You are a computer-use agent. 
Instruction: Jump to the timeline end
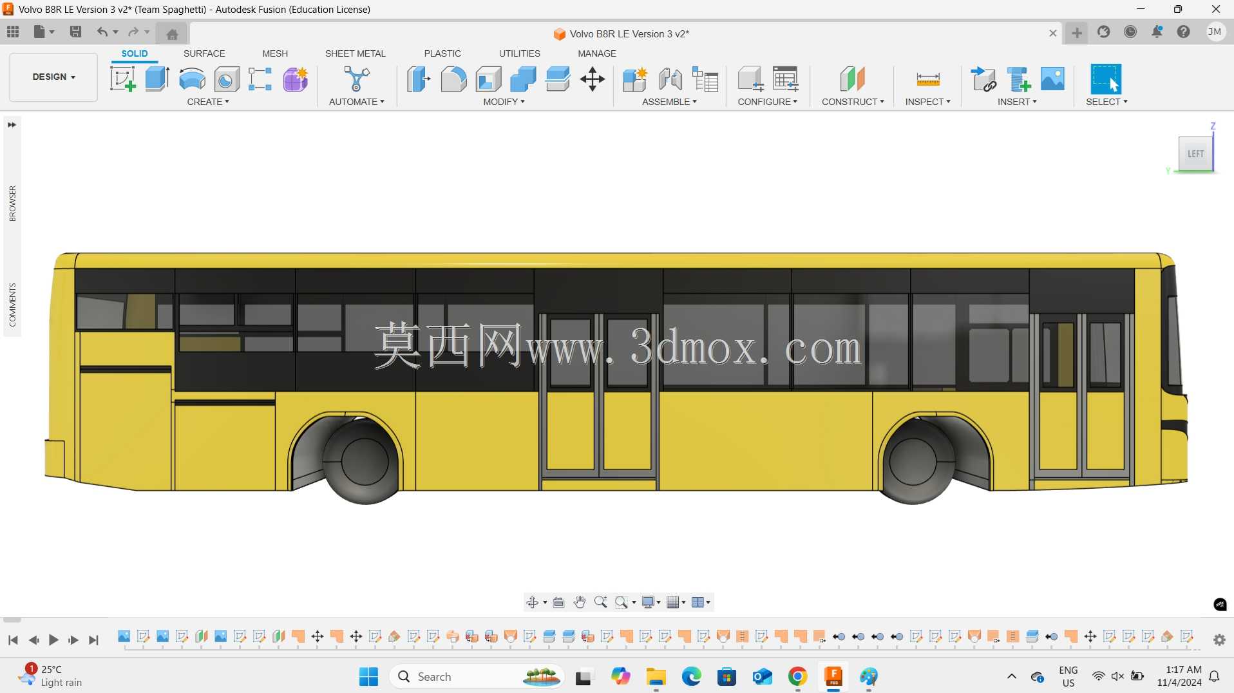94,640
